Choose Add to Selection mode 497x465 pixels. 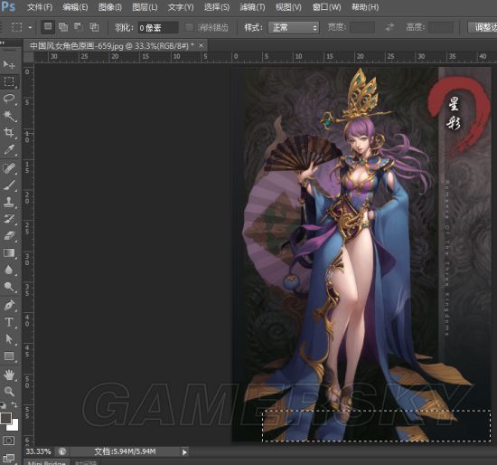63,27
